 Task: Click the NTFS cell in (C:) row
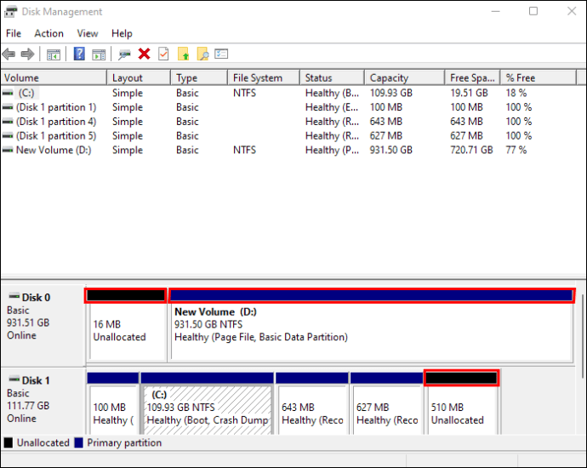pyautogui.click(x=244, y=93)
